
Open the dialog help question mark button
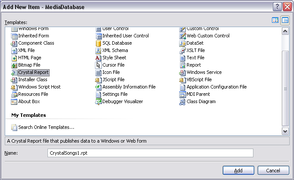pyautogui.click(x=277, y=7)
